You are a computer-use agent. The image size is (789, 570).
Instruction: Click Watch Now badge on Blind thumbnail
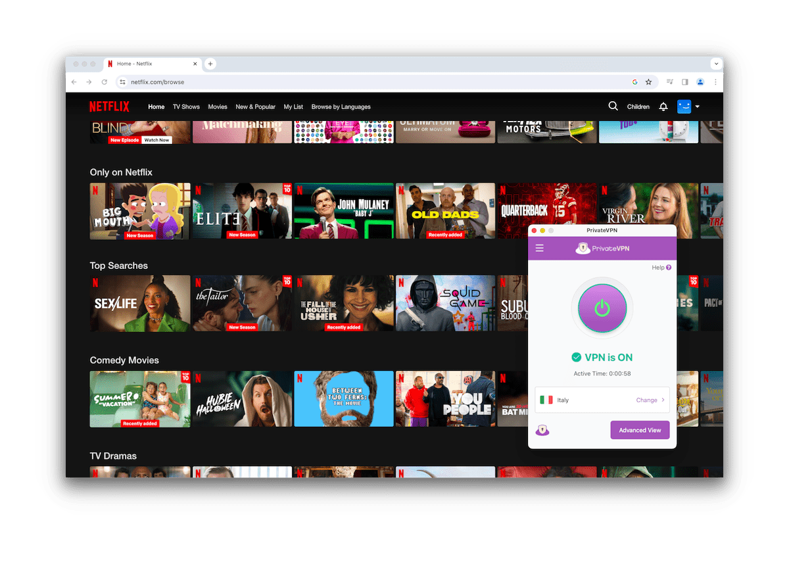tap(156, 140)
